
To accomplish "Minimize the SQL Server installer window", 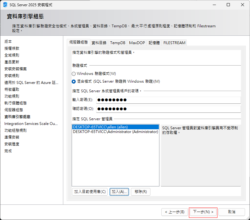I will pyautogui.click(x=214, y=5).
